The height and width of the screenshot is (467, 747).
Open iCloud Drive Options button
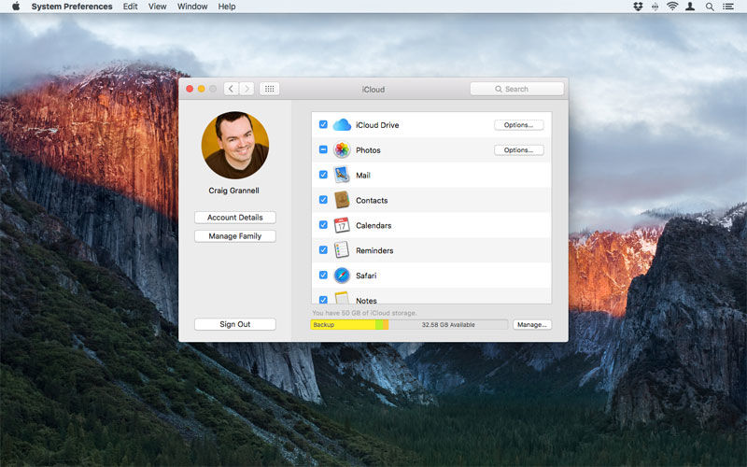tap(519, 125)
